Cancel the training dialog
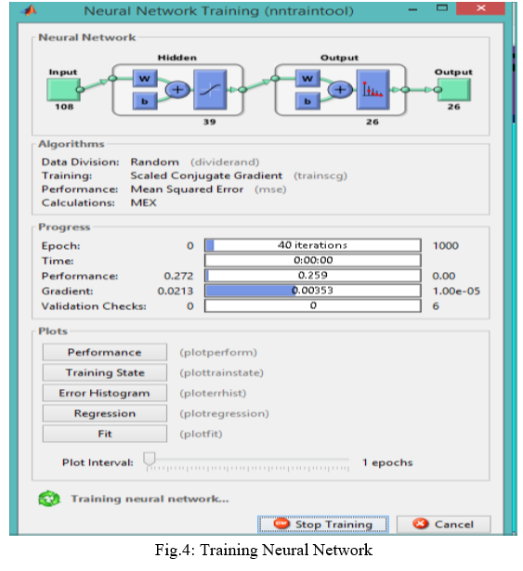Screen dimensions: 523x571 pos(443,525)
